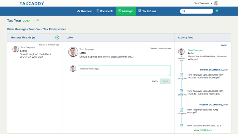Open document icon for 0001 pdf upload
Viewport: 238px width, 134px height.
[181, 91]
